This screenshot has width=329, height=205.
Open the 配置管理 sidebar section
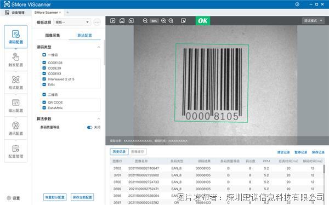16,151
